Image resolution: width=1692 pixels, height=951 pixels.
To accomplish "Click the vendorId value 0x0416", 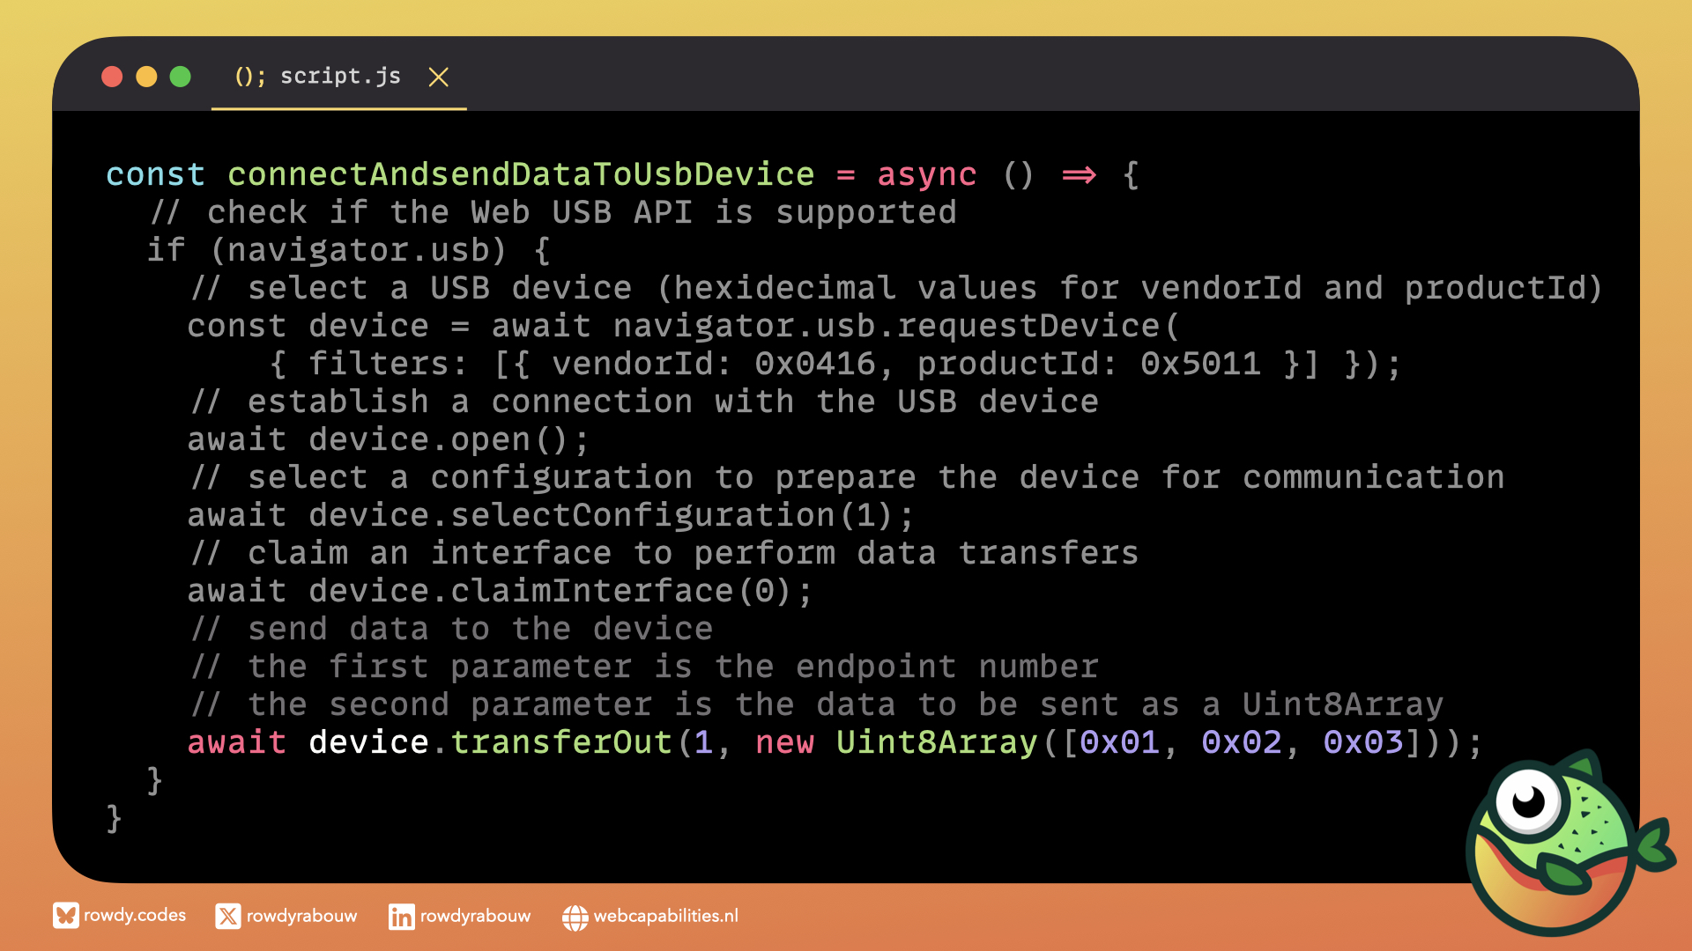I will tap(815, 364).
